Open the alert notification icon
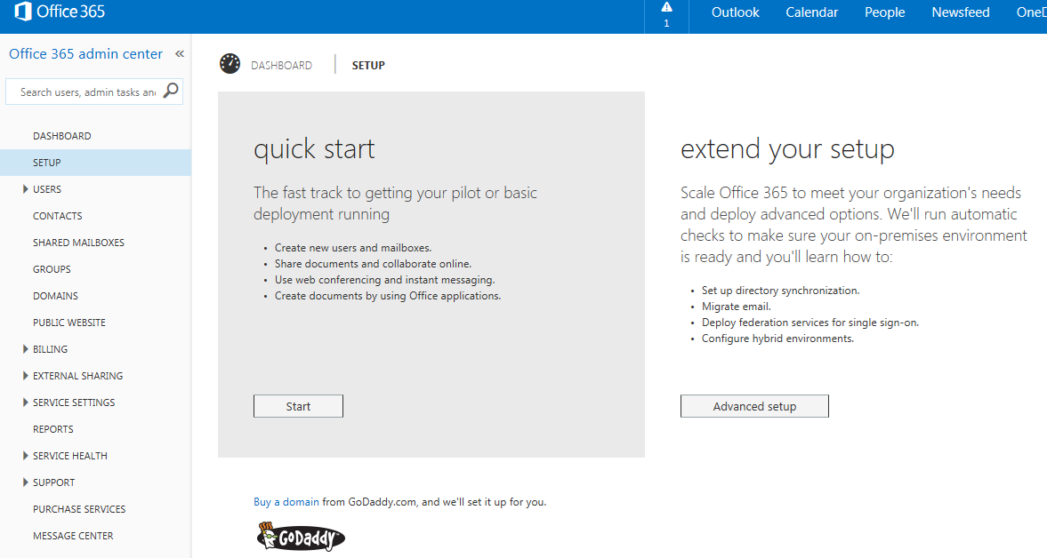The width and height of the screenshot is (1047, 558). coord(666,8)
